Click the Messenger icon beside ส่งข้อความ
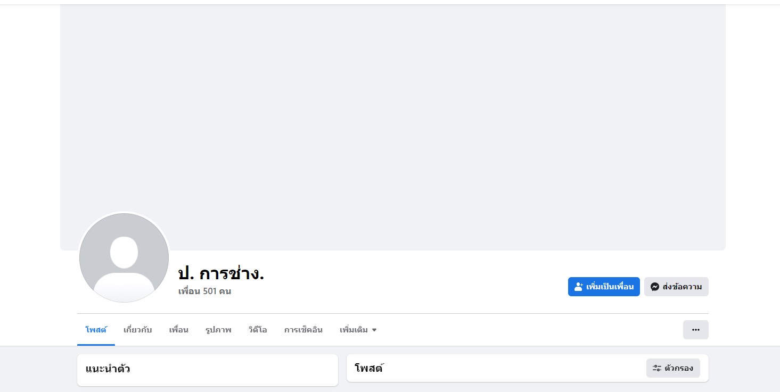This screenshot has height=392, width=780. pyautogui.click(x=655, y=287)
